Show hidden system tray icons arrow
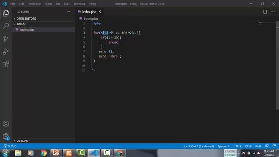Image resolution: width=279 pixels, height=157 pixels. (x=239, y=153)
